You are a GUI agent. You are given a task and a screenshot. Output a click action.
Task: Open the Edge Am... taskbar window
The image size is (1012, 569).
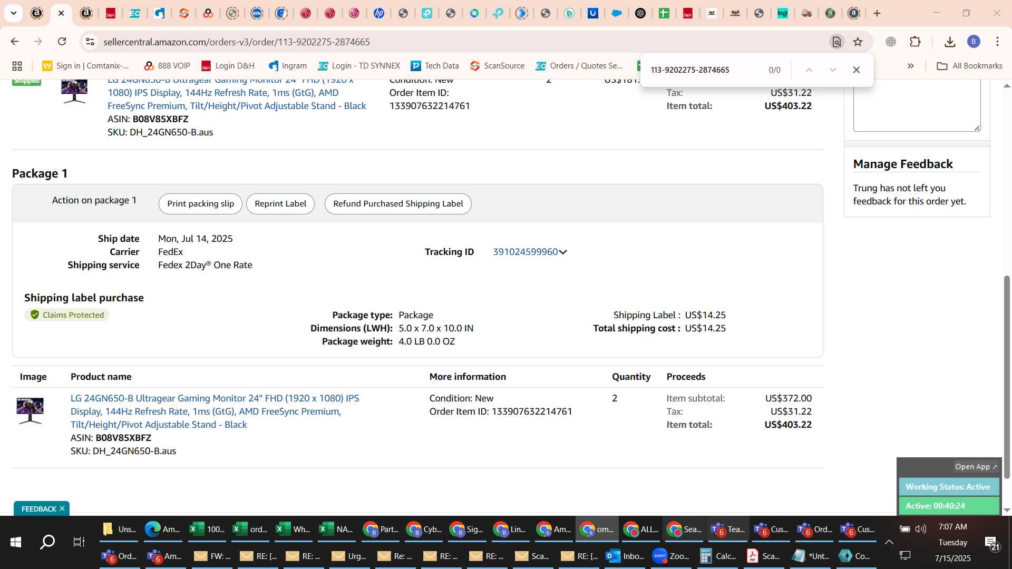[x=163, y=529]
